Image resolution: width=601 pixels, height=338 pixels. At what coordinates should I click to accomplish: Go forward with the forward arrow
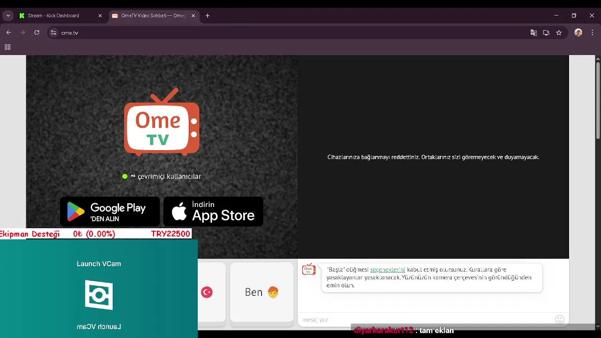[23, 32]
